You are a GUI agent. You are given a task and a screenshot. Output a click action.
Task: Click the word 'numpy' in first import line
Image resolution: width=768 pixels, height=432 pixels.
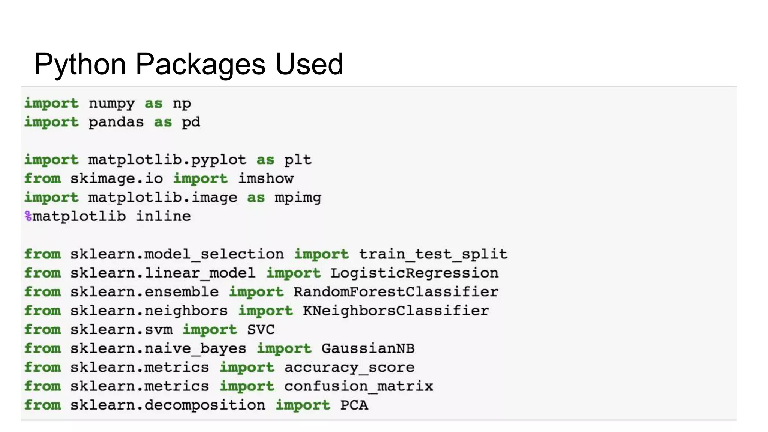point(111,103)
